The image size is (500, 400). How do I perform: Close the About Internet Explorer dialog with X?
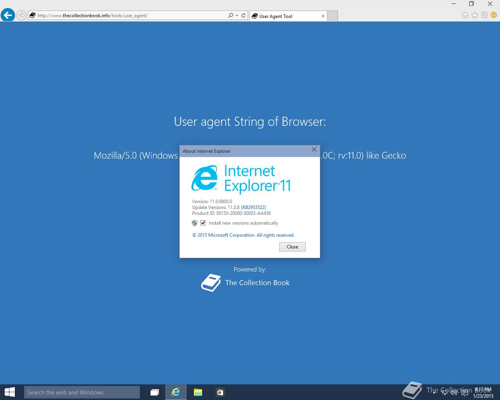click(x=314, y=150)
